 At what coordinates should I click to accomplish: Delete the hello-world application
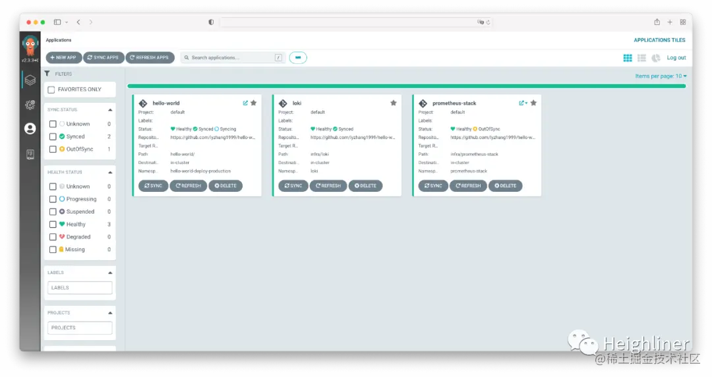(225, 186)
